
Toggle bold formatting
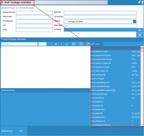coord(56,44)
